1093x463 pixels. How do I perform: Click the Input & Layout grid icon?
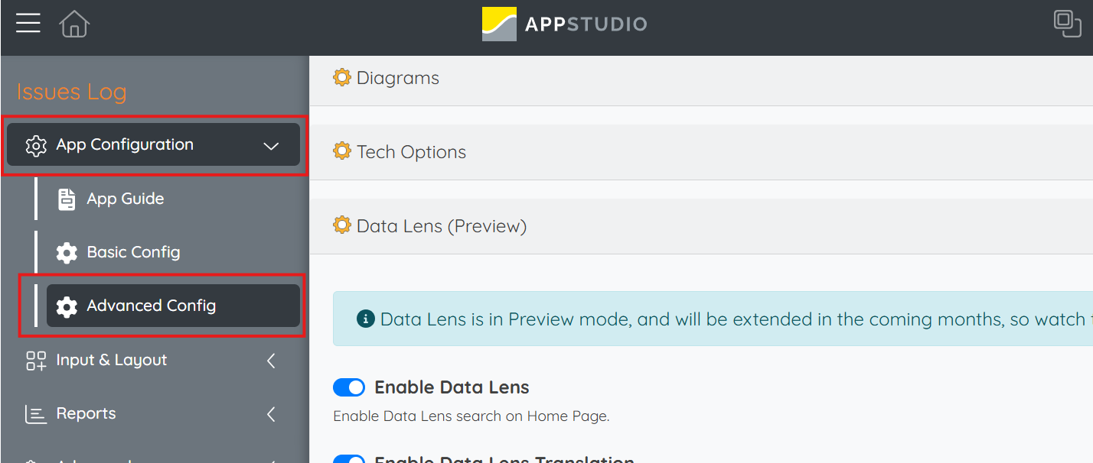36,361
